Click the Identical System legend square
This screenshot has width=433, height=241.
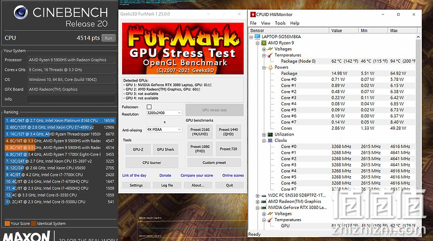coord(34,223)
